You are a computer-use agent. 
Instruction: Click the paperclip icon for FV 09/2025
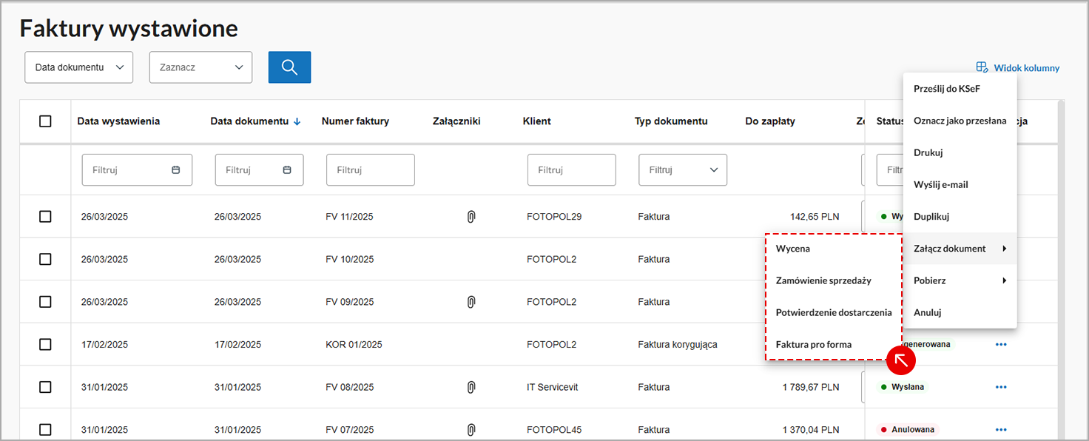point(471,302)
